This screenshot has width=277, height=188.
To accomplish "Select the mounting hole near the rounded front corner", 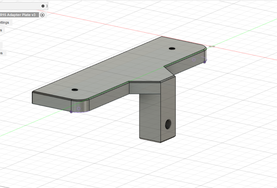I will point(75,90).
